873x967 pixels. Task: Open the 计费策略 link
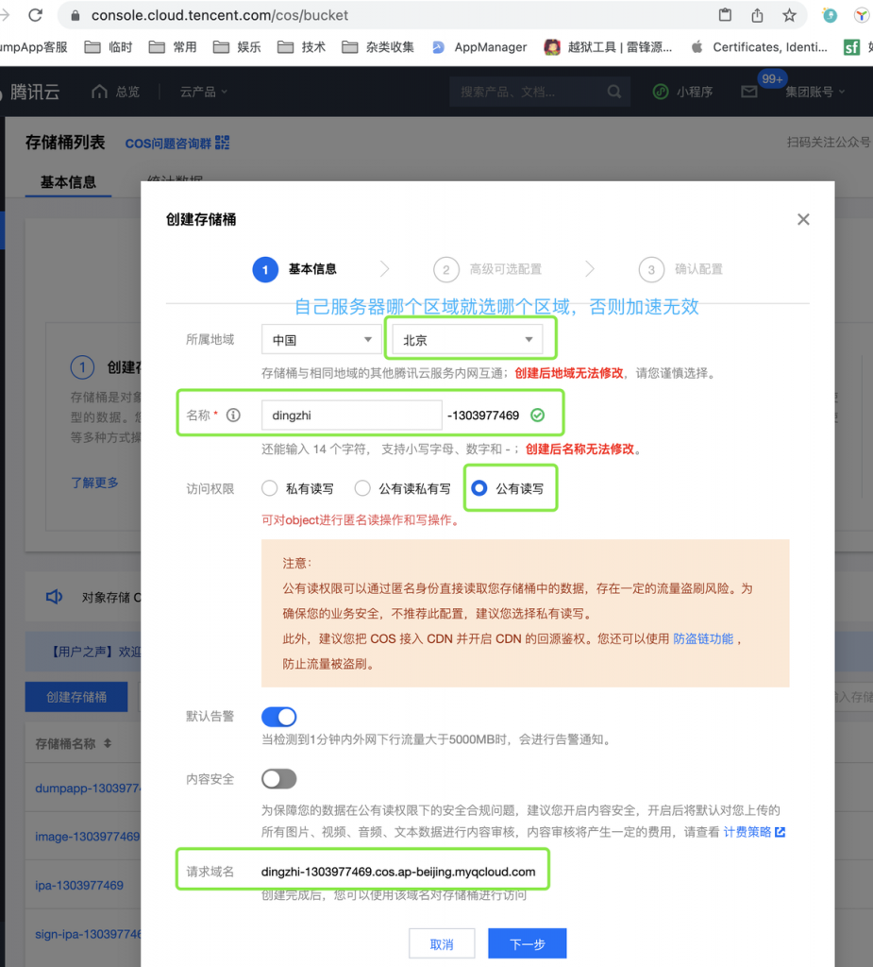[x=747, y=832]
